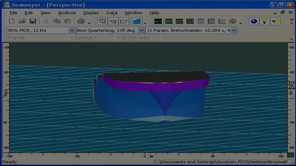Open the Analysis menu
Screen dimensions: 296x166
click(67, 13)
